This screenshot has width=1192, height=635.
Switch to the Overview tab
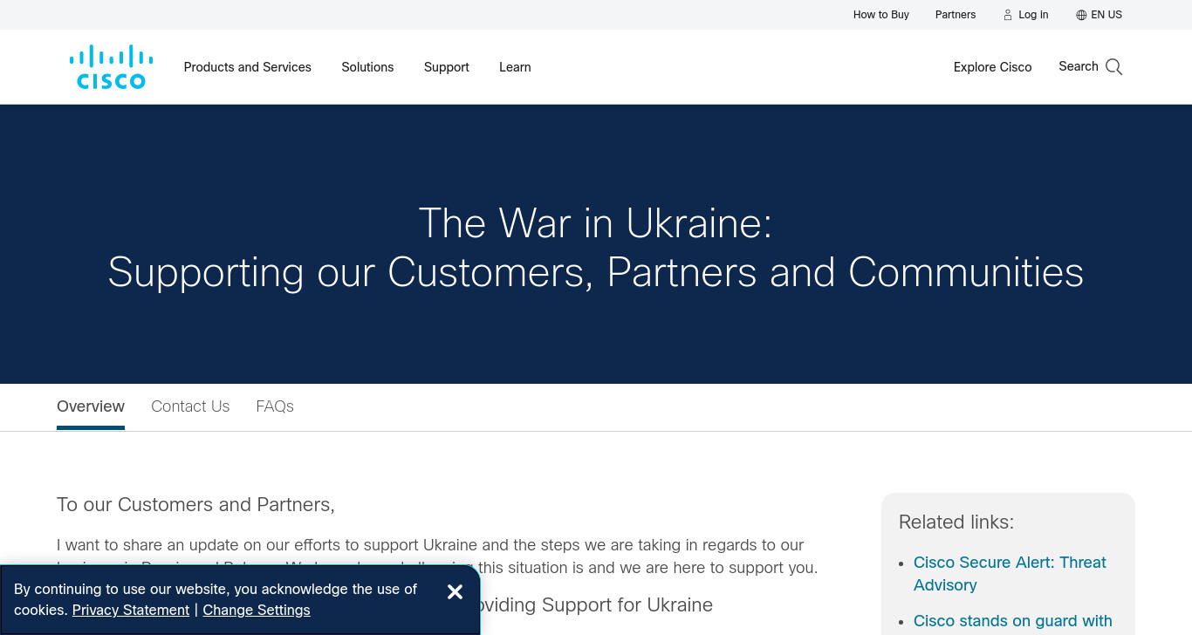pyautogui.click(x=91, y=406)
